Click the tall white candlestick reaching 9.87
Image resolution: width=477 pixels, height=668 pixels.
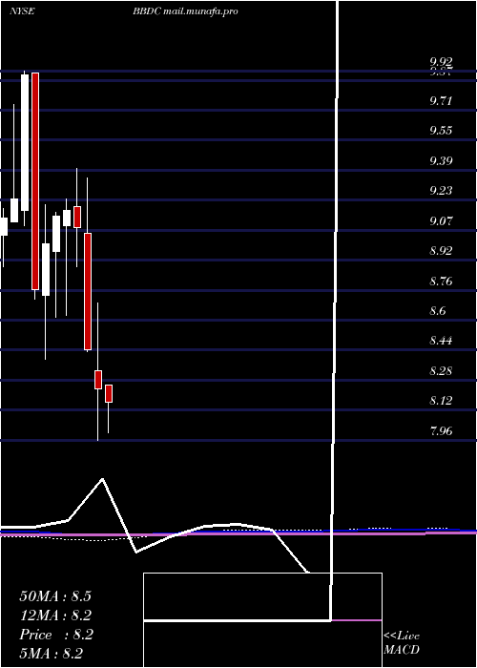point(25,142)
